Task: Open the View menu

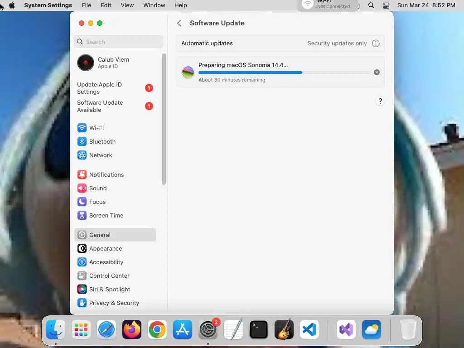Action: pyautogui.click(x=127, y=5)
